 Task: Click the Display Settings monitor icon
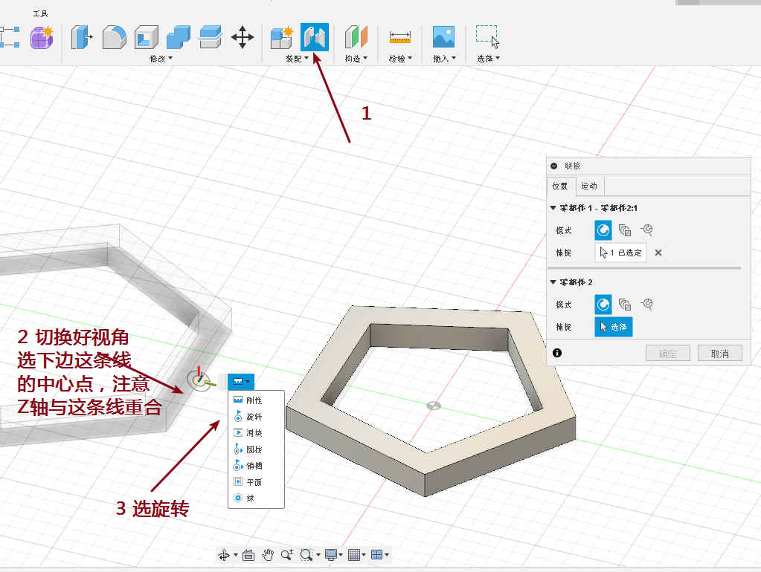(x=332, y=555)
